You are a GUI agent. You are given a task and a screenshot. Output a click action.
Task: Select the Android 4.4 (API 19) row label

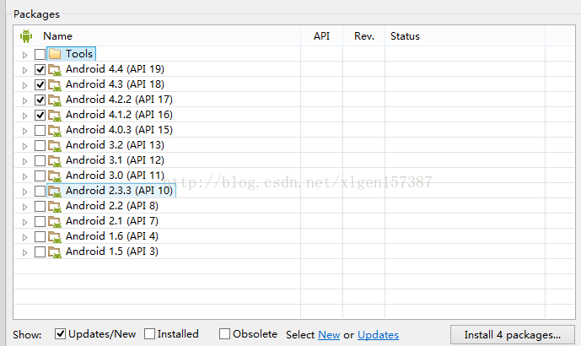[115, 69]
